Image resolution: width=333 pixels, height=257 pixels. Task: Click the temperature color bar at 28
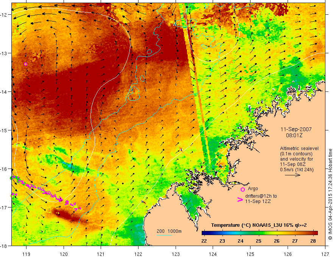pos(313,233)
